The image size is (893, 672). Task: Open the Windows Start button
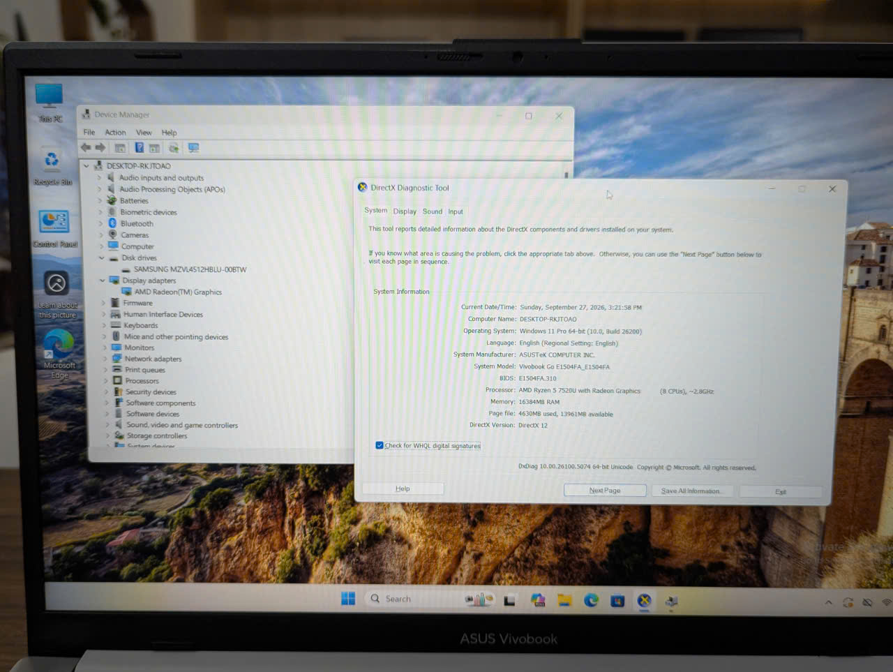coord(348,599)
